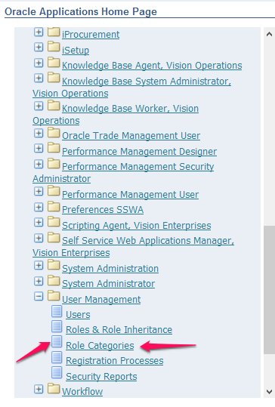Click the folder icon next to Workflow
The height and width of the screenshot is (407, 275).
click(54, 388)
